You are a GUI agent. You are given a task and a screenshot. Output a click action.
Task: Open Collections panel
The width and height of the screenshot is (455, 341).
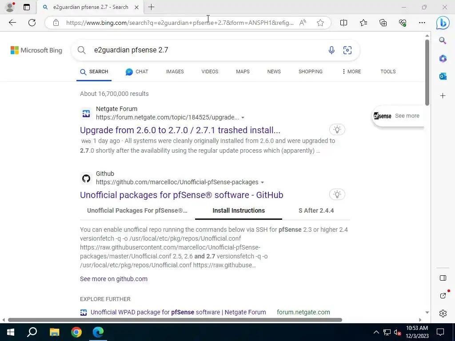383,23
